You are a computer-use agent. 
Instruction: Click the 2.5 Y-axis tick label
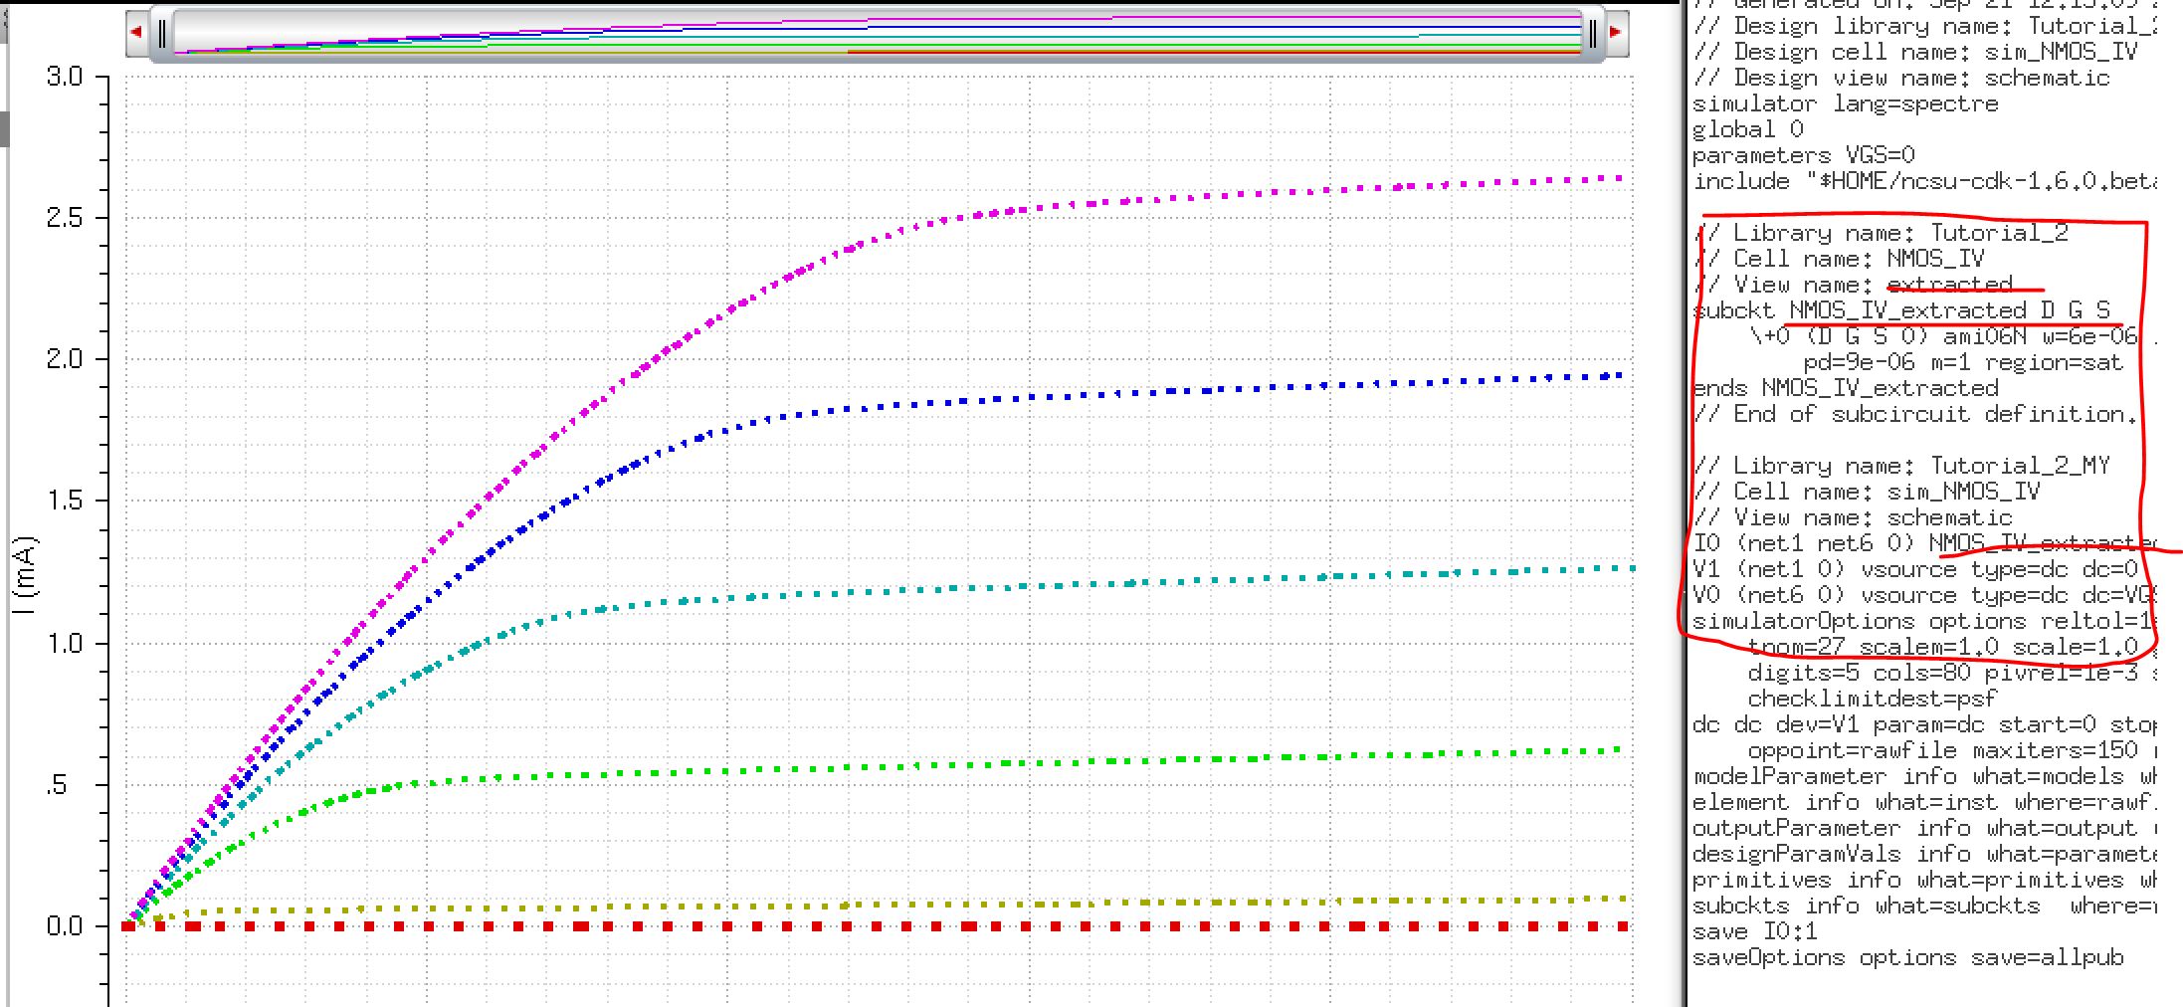65,218
